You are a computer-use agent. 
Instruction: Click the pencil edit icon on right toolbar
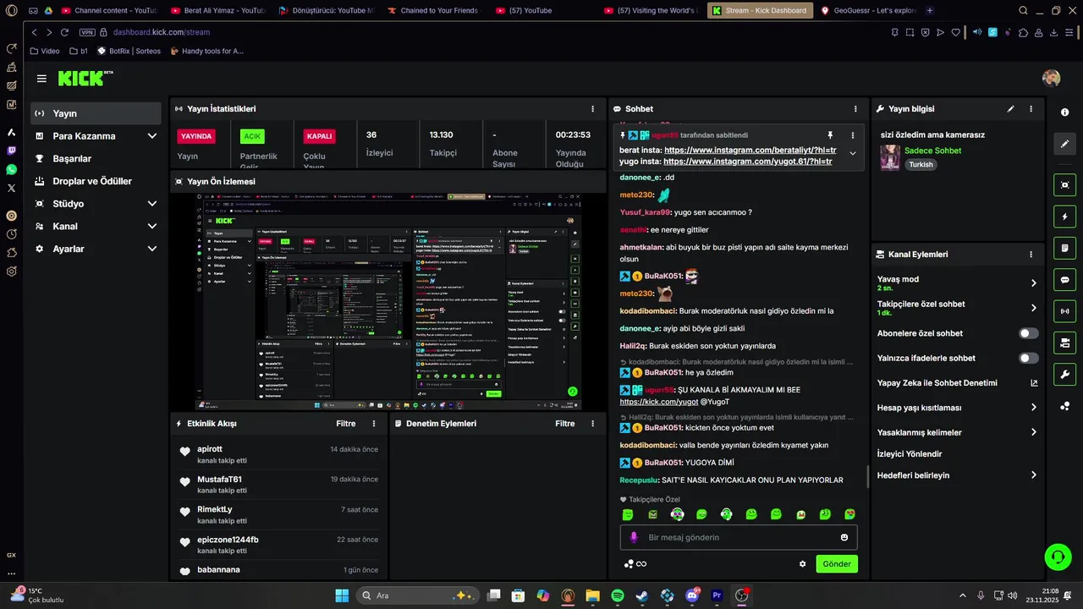[1064, 144]
